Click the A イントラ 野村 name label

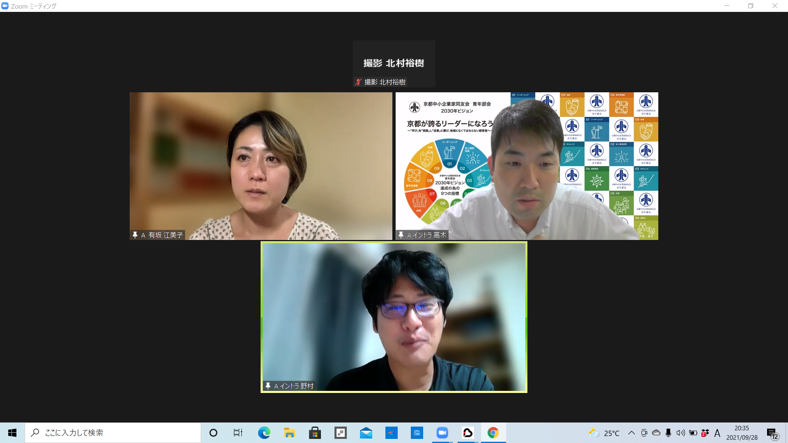pos(293,386)
